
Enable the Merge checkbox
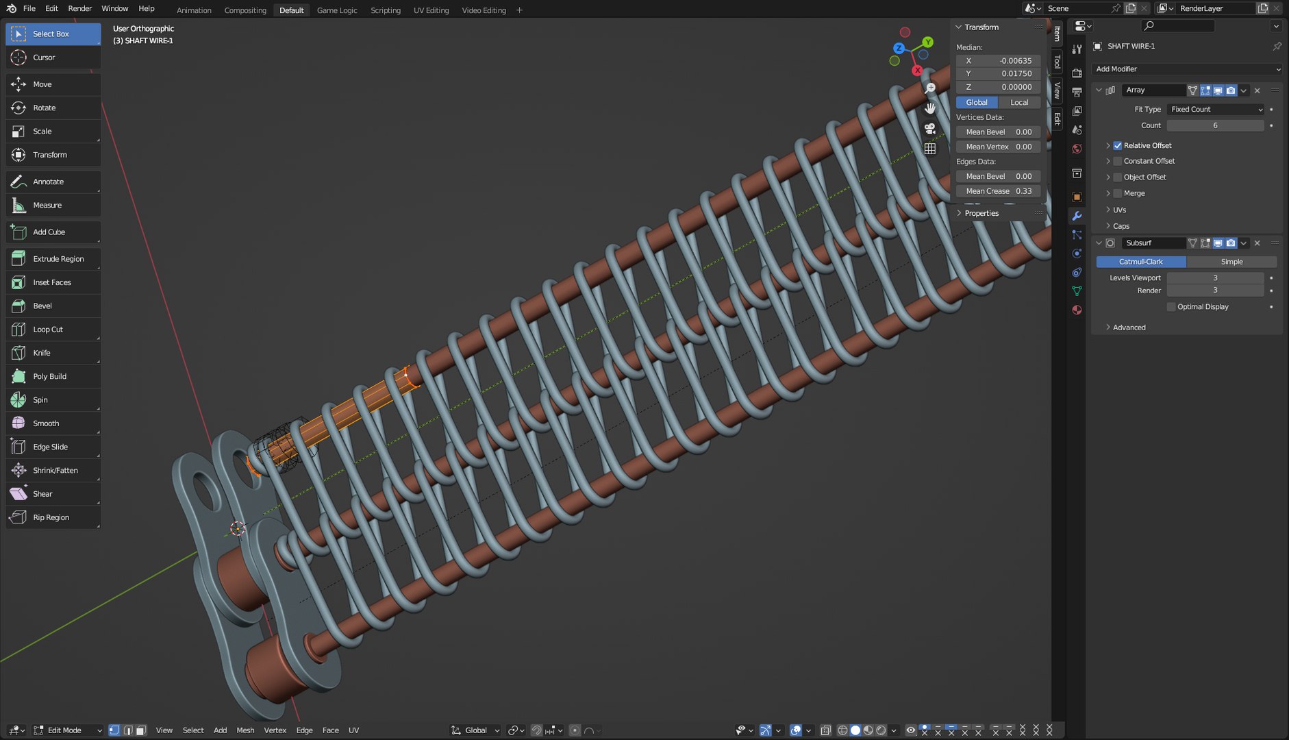[x=1118, y=193]
